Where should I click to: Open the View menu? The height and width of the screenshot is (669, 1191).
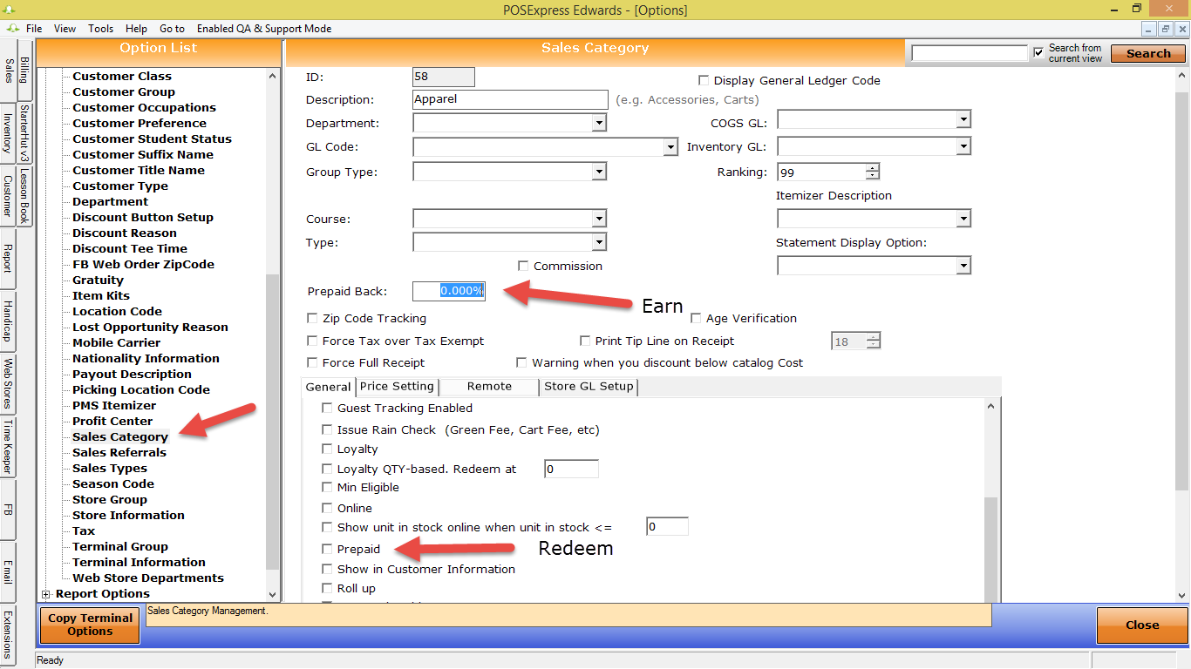[x=65, y=29]
